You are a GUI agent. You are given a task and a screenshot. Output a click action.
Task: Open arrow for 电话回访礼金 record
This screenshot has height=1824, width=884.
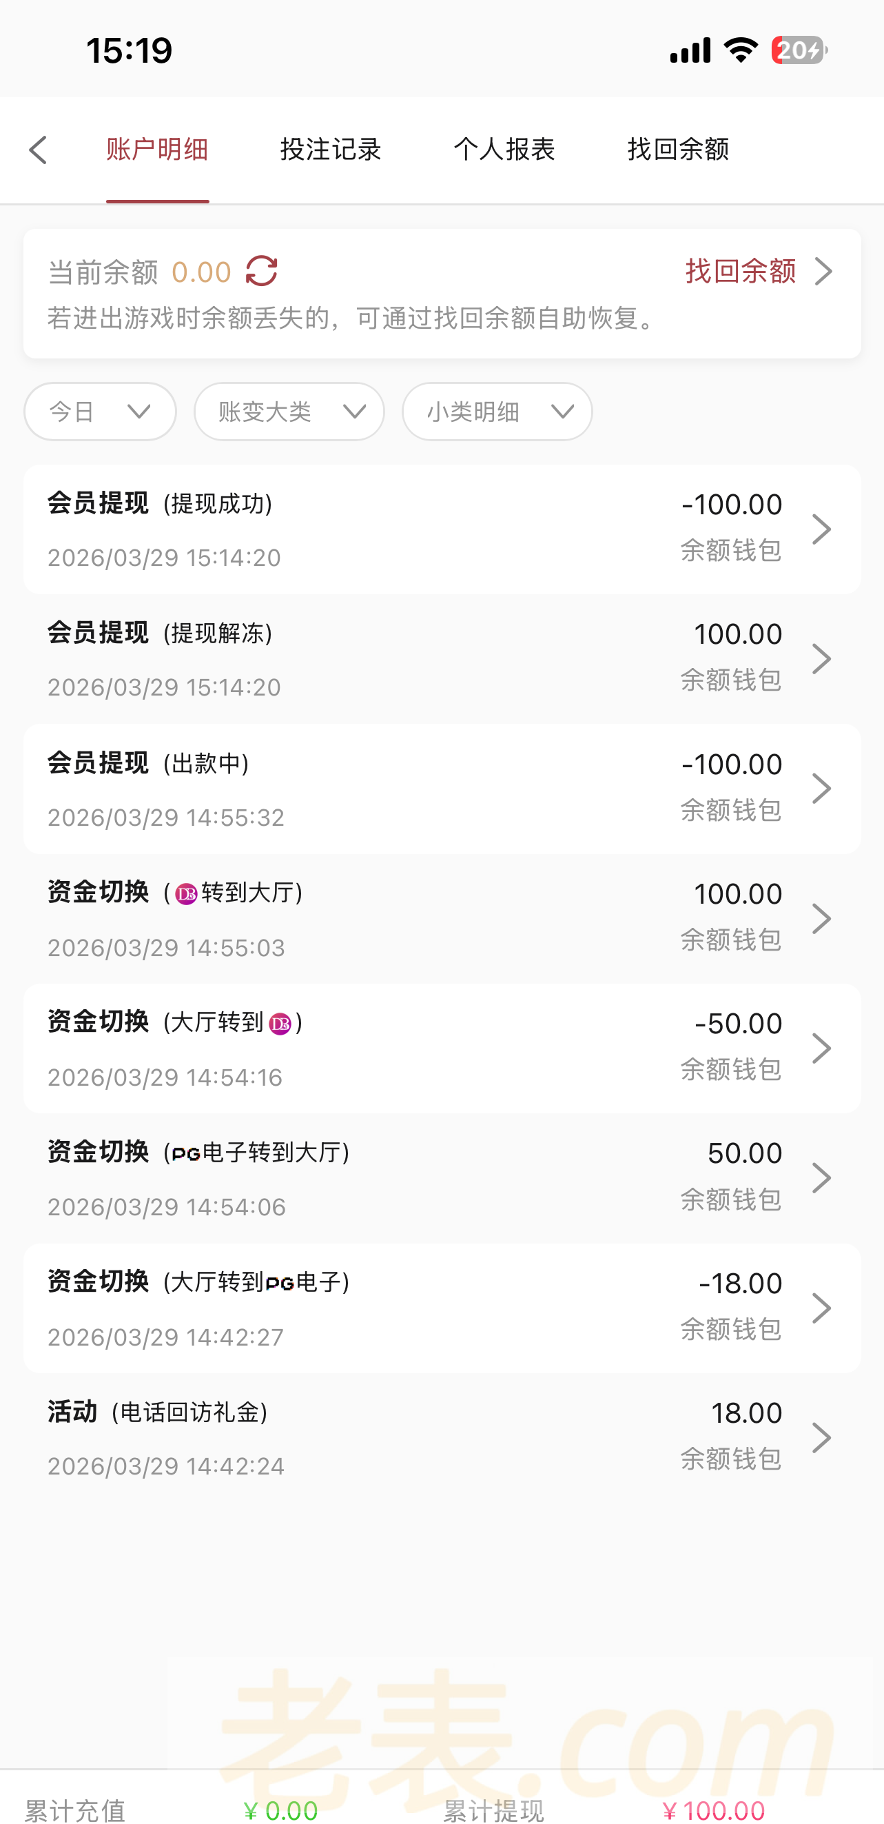point(821,1438)
